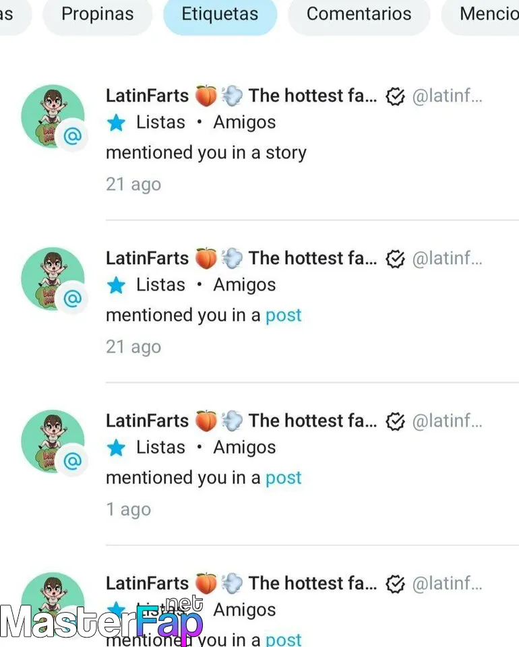The image size is (519, 647).
Task: Click the 'Amigos' label in the second notification
Action: pyautogui.click(x=244, y=285)
